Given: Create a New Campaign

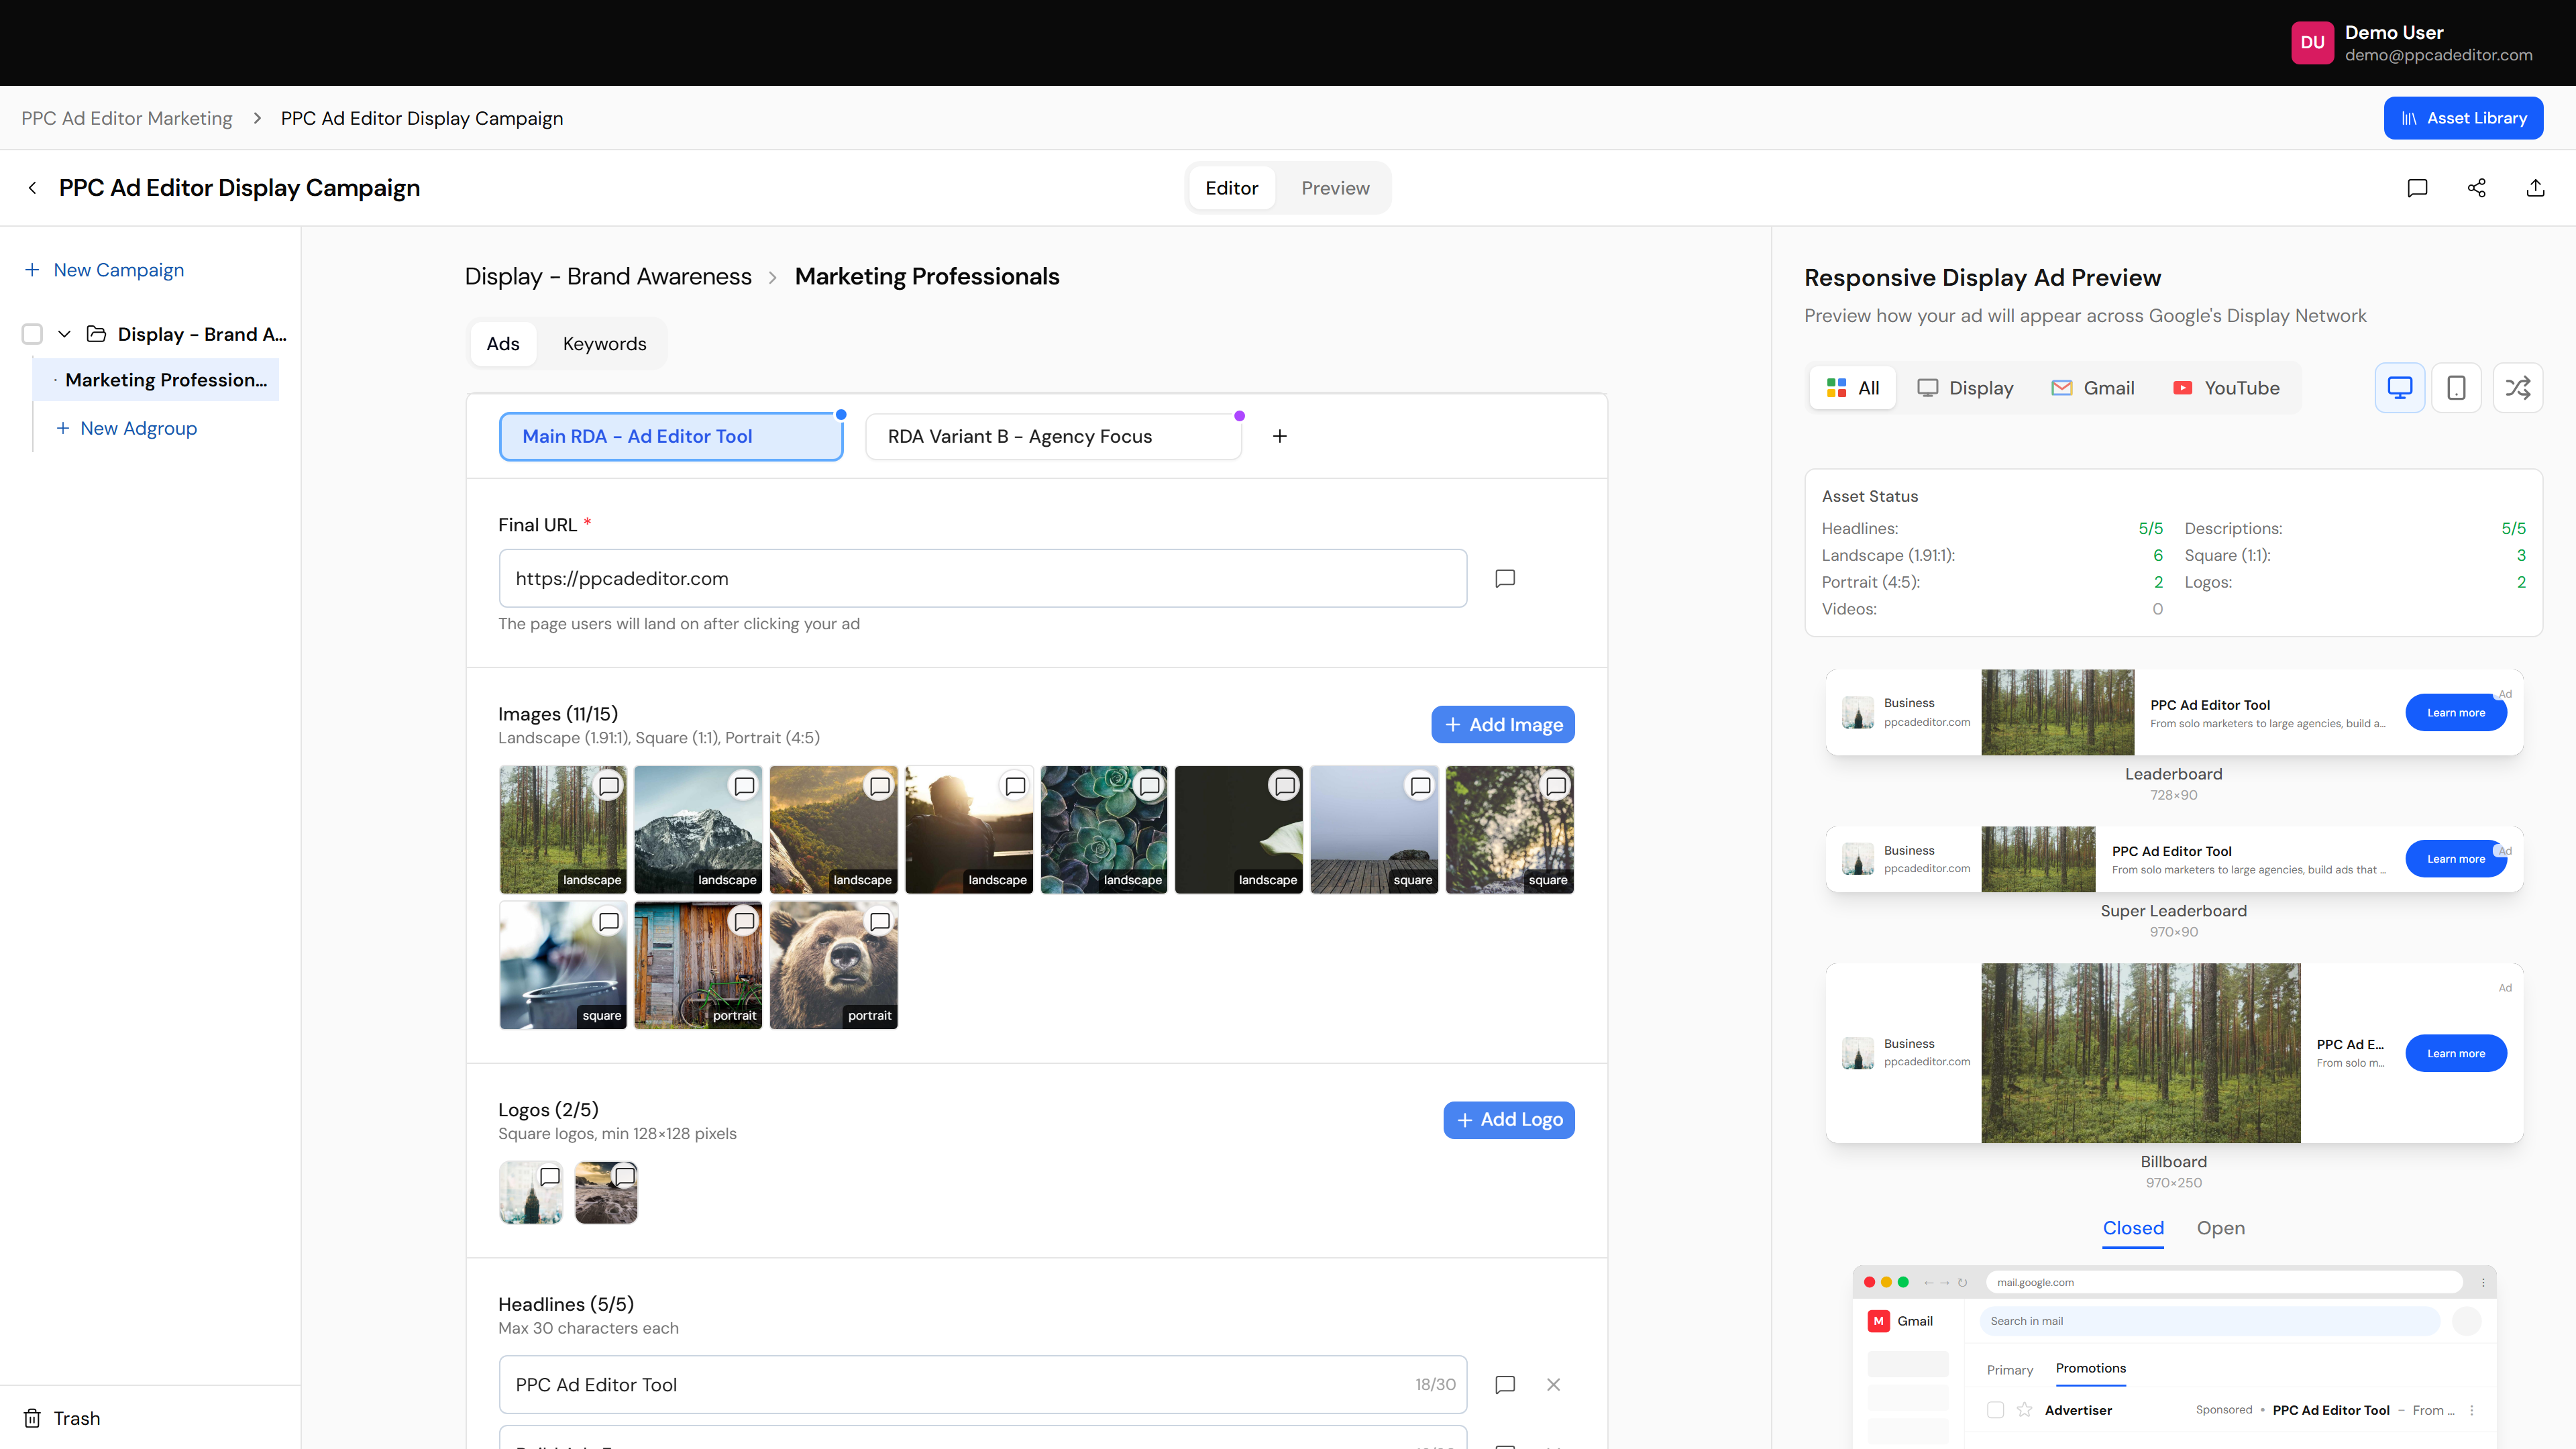Looking at the screenshot, I should (x=104, y=270).
